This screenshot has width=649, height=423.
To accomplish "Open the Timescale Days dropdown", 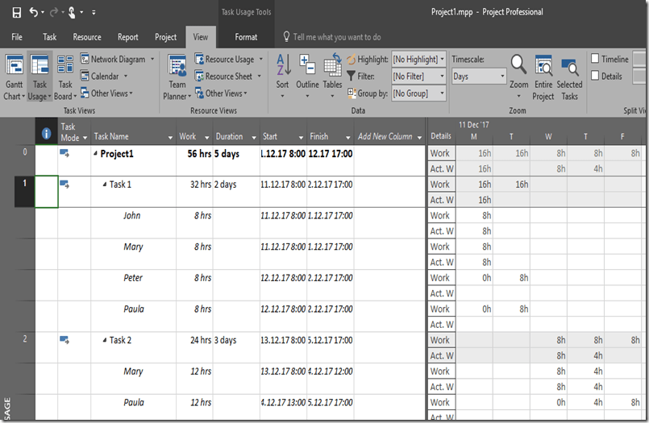I will (479, 77).
